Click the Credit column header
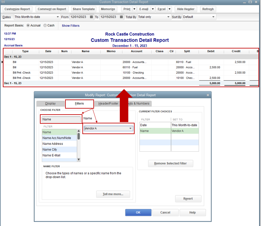Image resolution: width=261 pixels, height=226 pixels. pos(236,51)
